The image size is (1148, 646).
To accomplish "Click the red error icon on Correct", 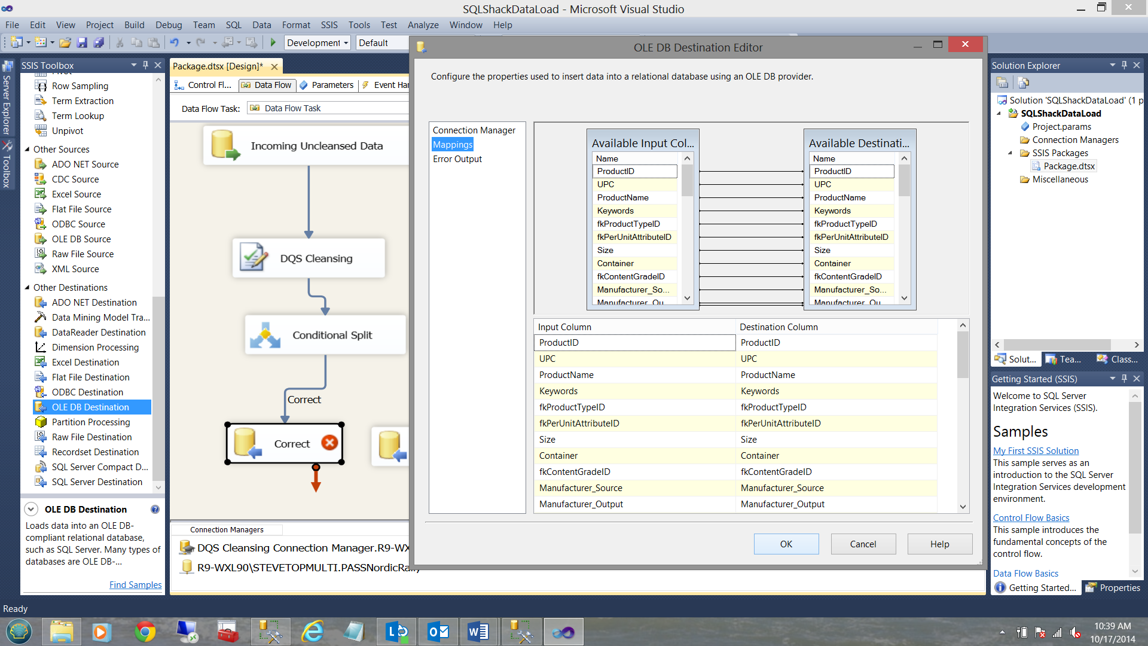I will 329,443.
